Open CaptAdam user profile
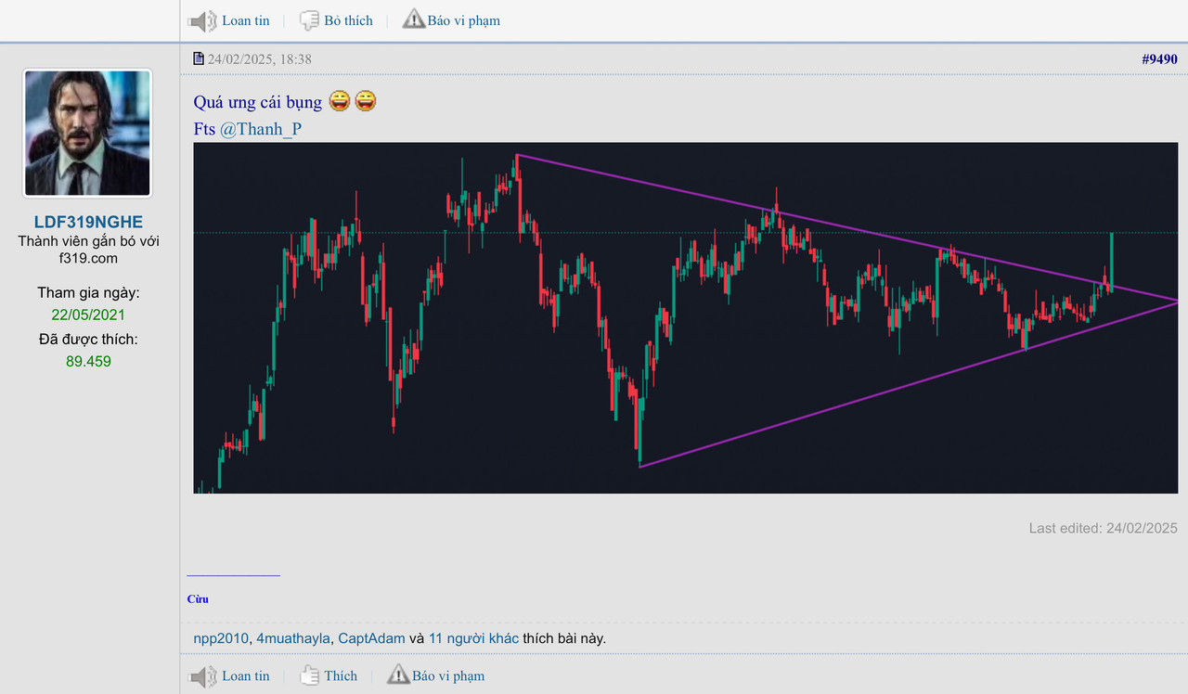 (371, 638)
